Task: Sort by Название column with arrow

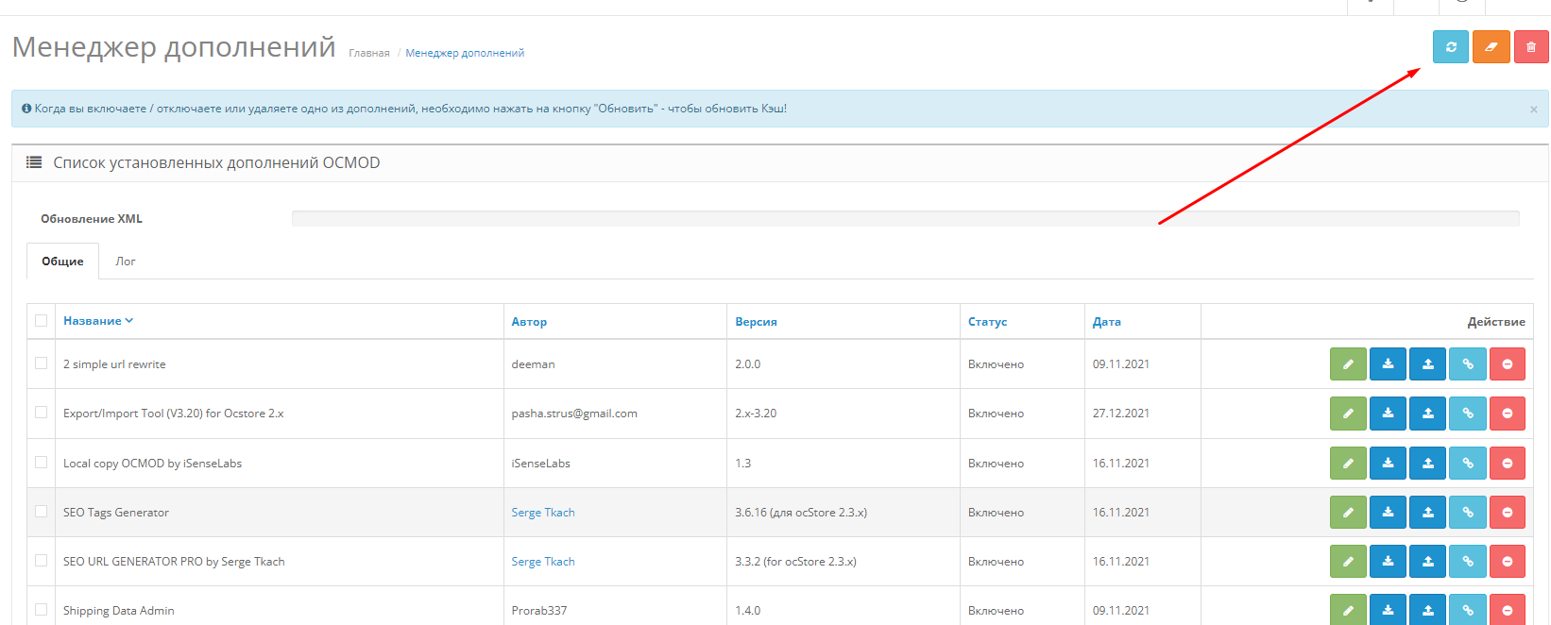Action: 97,321
